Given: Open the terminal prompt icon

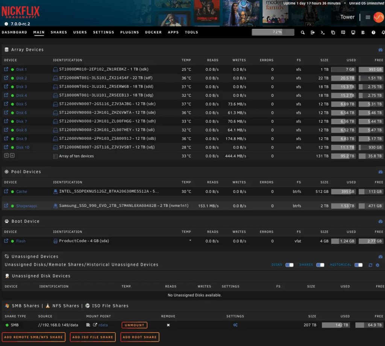Looking at the screenshot, I should click(323, 32).
